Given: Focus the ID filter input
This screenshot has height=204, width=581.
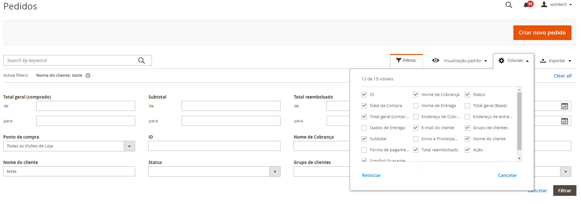Looking at the screenshot, I should point(214,146).
